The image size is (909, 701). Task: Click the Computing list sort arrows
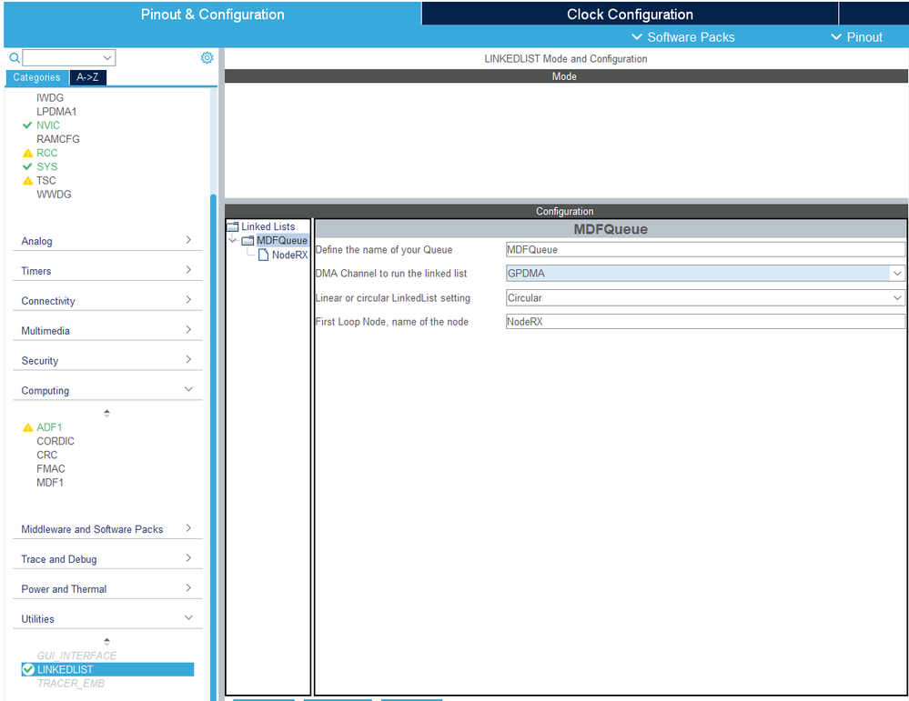(x=106, y=413)
